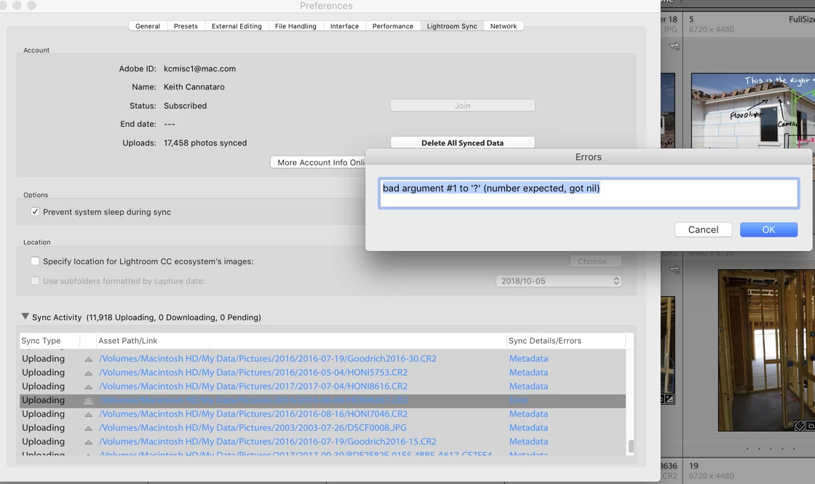Open HONI5753.CR2 asset path link
815x484 pixels.
click(x=253, y=373)
